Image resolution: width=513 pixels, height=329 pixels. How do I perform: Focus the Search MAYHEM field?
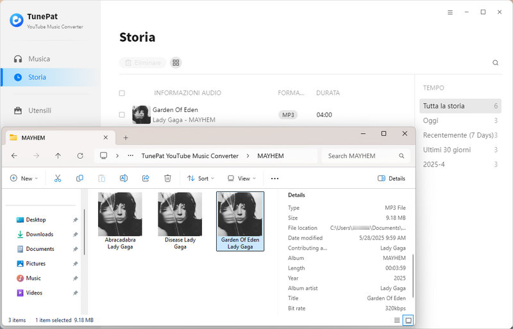pyautogui.click(x=366, y=156)
